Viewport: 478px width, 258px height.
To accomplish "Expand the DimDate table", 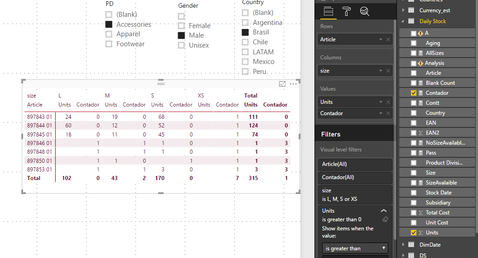I will point(403,244).
